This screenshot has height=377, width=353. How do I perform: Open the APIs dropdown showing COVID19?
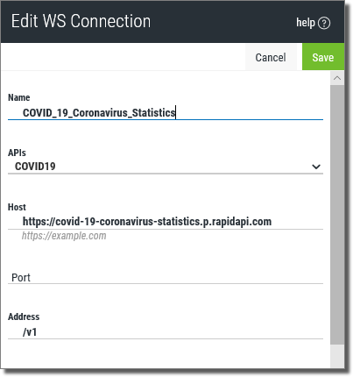click(x=166, y=167)
